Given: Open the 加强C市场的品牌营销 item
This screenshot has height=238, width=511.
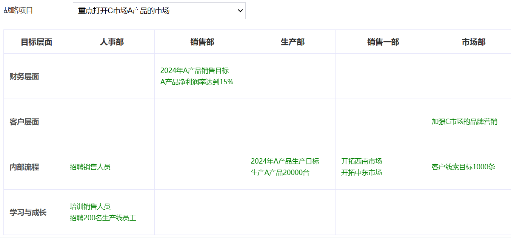Looking at the screenshot, I should pos(465,122).
